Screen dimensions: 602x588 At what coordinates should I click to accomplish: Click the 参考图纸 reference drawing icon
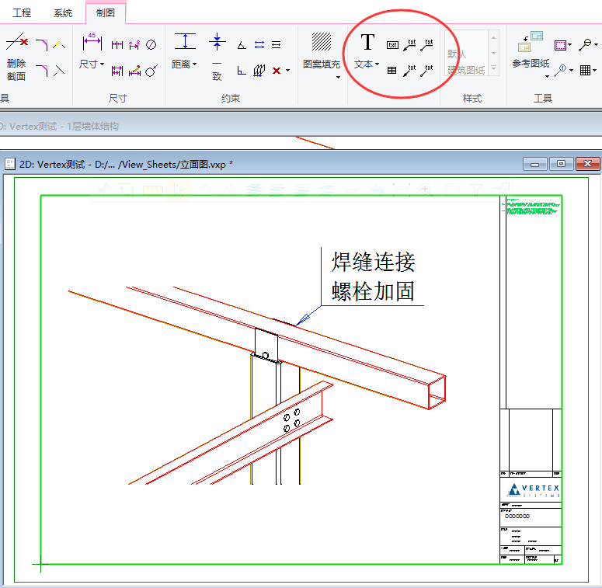(x=531, y=41)
